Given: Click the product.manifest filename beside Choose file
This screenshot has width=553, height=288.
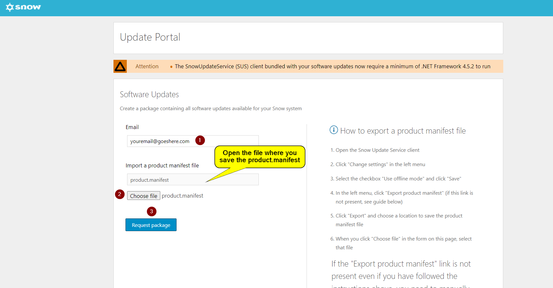Looking at the screenshot, I should tap(182, 196).
